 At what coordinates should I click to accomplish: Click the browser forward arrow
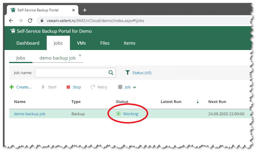tap(21, 21)
